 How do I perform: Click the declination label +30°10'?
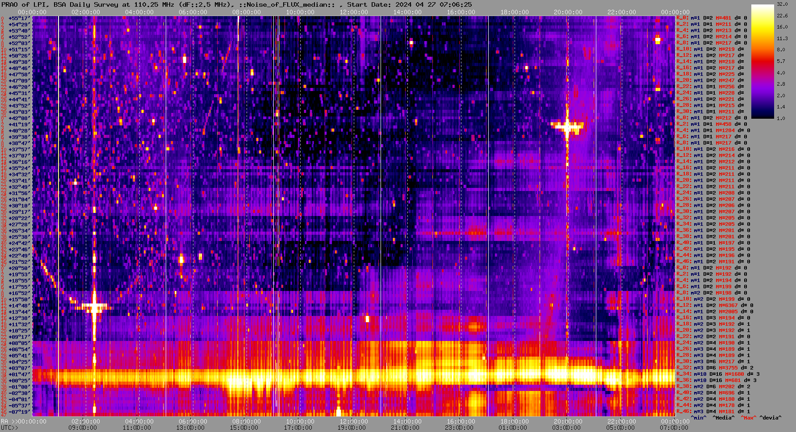[19, 205]
